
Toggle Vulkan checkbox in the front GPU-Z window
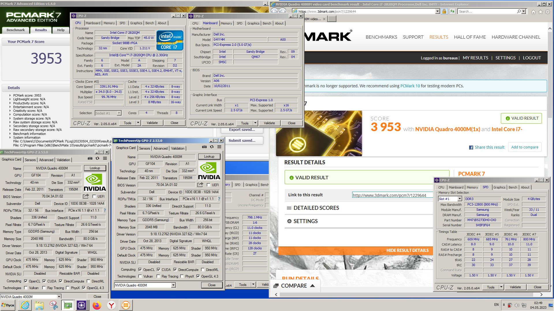[140, 276]
